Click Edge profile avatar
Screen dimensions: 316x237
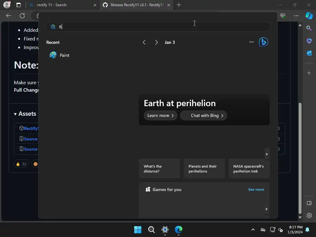click(7, 5)
